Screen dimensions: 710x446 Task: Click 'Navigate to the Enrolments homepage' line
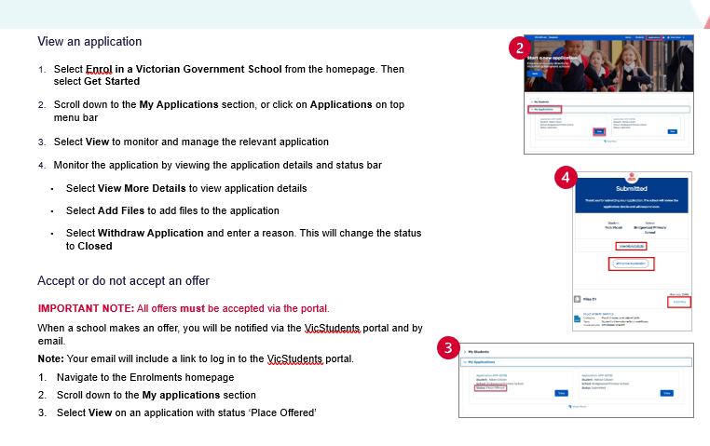coord(145,377)
